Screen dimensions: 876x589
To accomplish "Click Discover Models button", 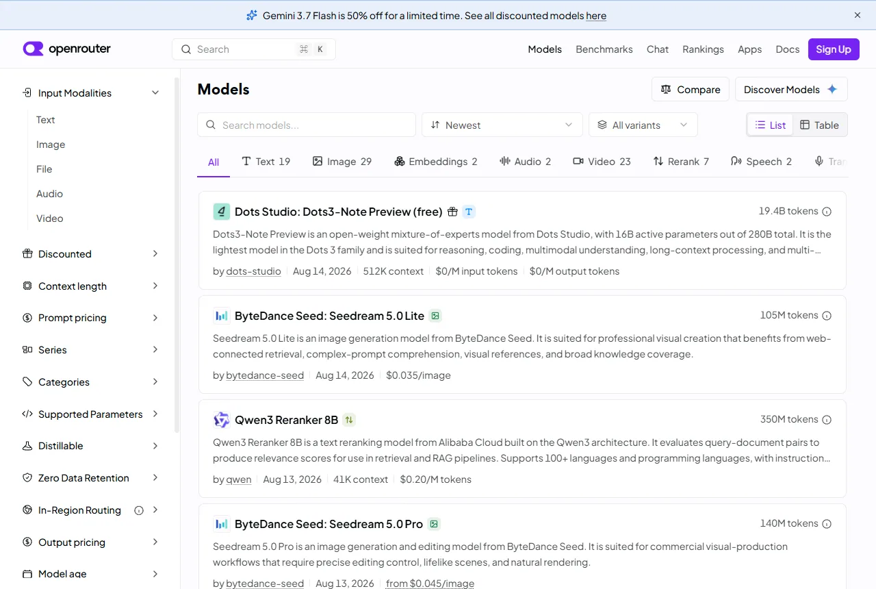I will pos(791,89).
